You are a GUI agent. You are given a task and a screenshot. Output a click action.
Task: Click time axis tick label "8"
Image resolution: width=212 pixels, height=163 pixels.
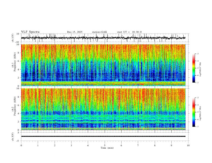tap(155, 145)
